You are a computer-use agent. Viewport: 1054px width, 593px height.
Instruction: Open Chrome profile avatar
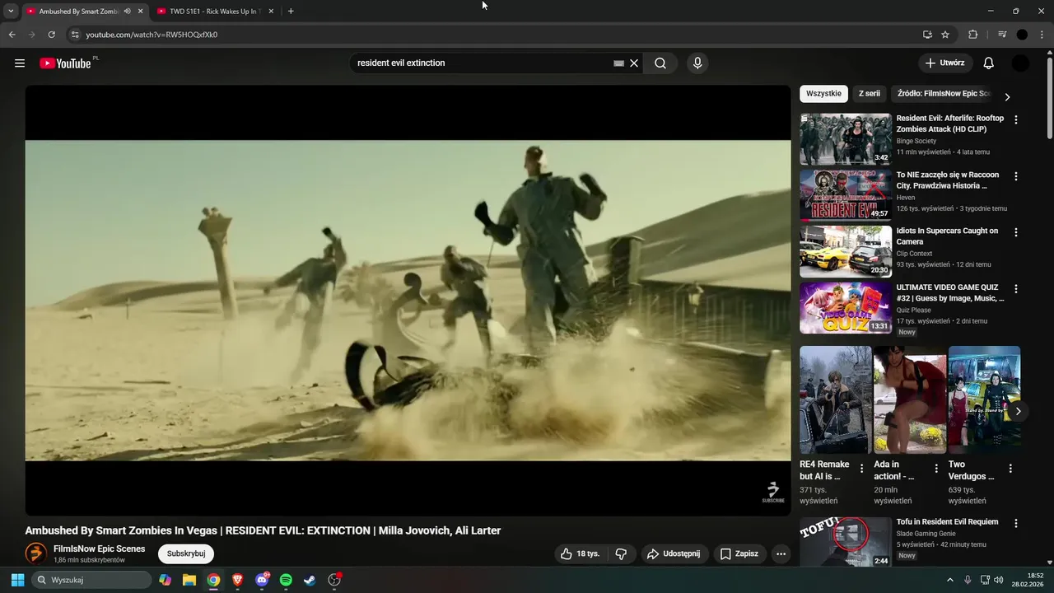pyautogui.click(x=1022, y=35)
